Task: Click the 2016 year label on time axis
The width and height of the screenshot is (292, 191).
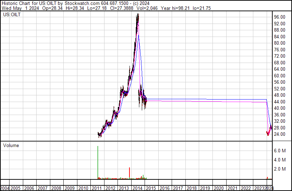Action: point(165,189)
